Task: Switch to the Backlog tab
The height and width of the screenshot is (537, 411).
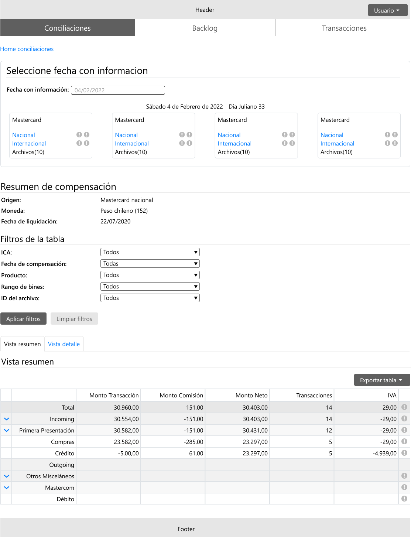Action: (205, 28)
